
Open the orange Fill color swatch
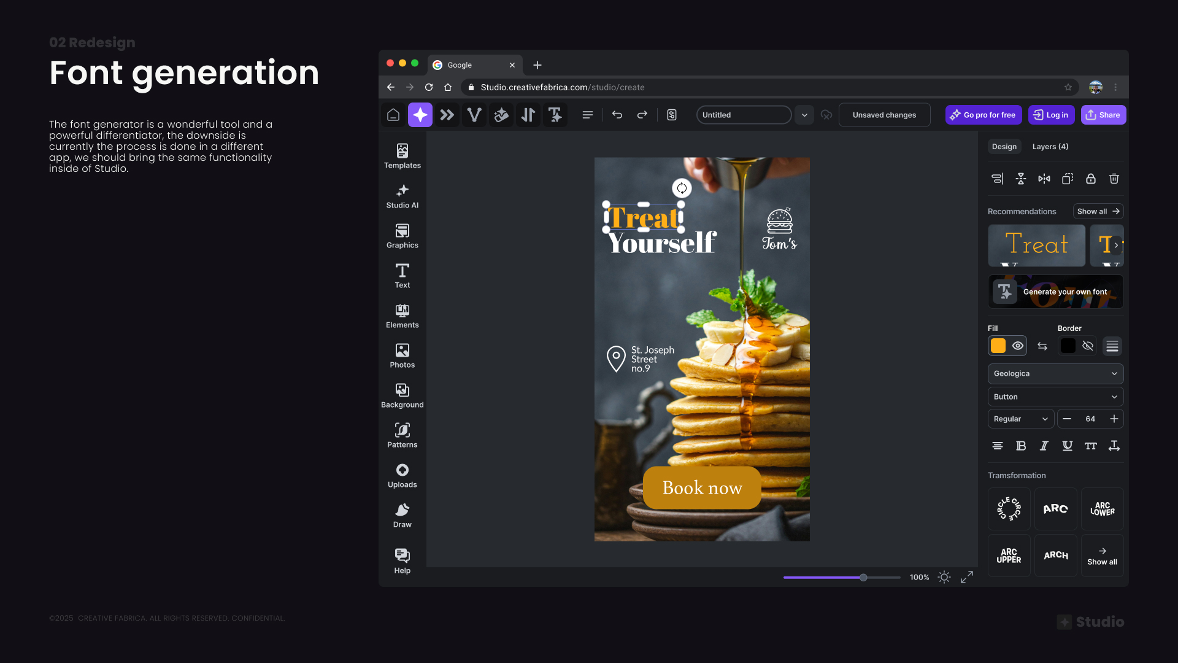click(x=998, y=346)
